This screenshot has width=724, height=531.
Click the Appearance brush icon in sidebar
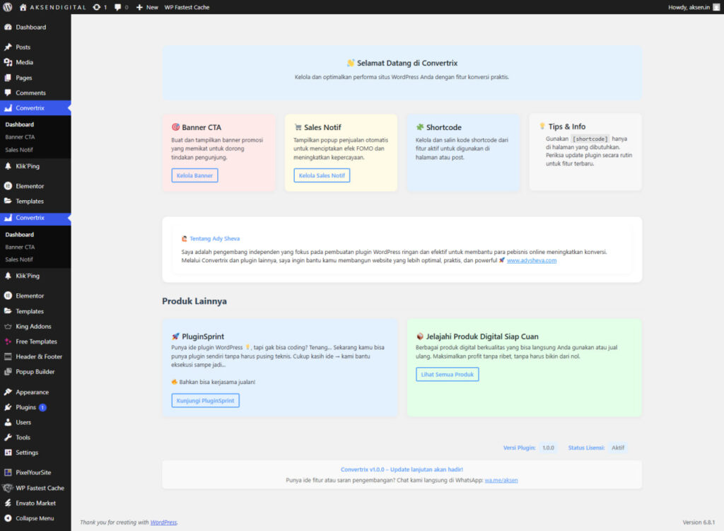[8, 392]
